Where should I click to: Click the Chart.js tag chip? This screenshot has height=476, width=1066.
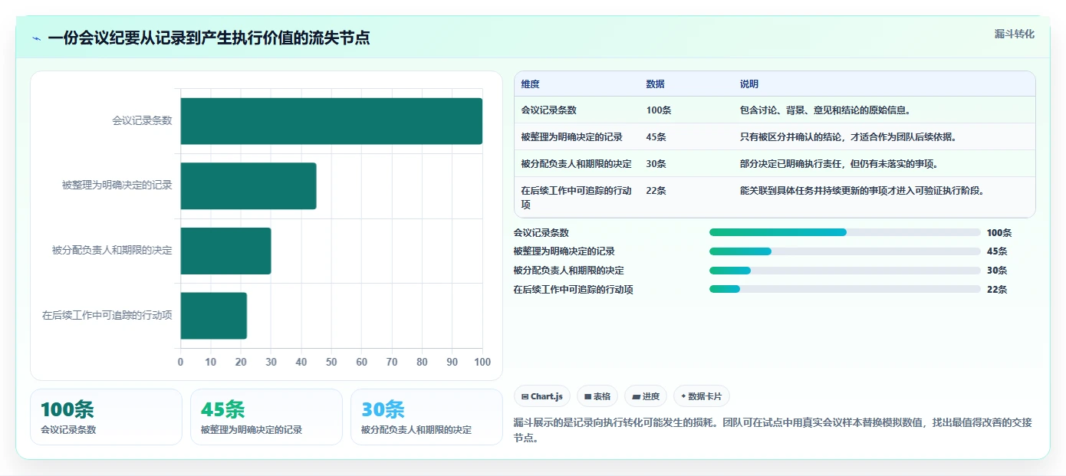click(x=542, y=396)
